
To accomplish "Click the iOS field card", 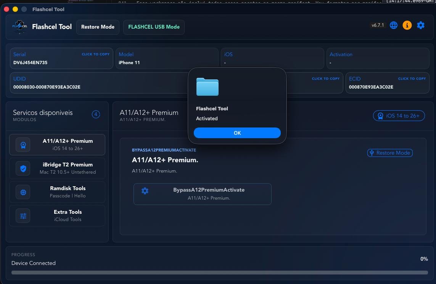I will click(272, 58).
